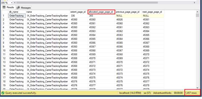Click results grid scroll down arrow
Viewport: 202px width, 99px height.
coord(197,87)
